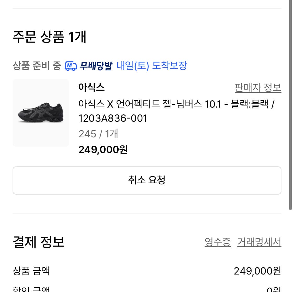The height and width of the screenshot is (292, 294).
Task: Click the black sneaker product thumbnail
Action: [x=41, y=113]
